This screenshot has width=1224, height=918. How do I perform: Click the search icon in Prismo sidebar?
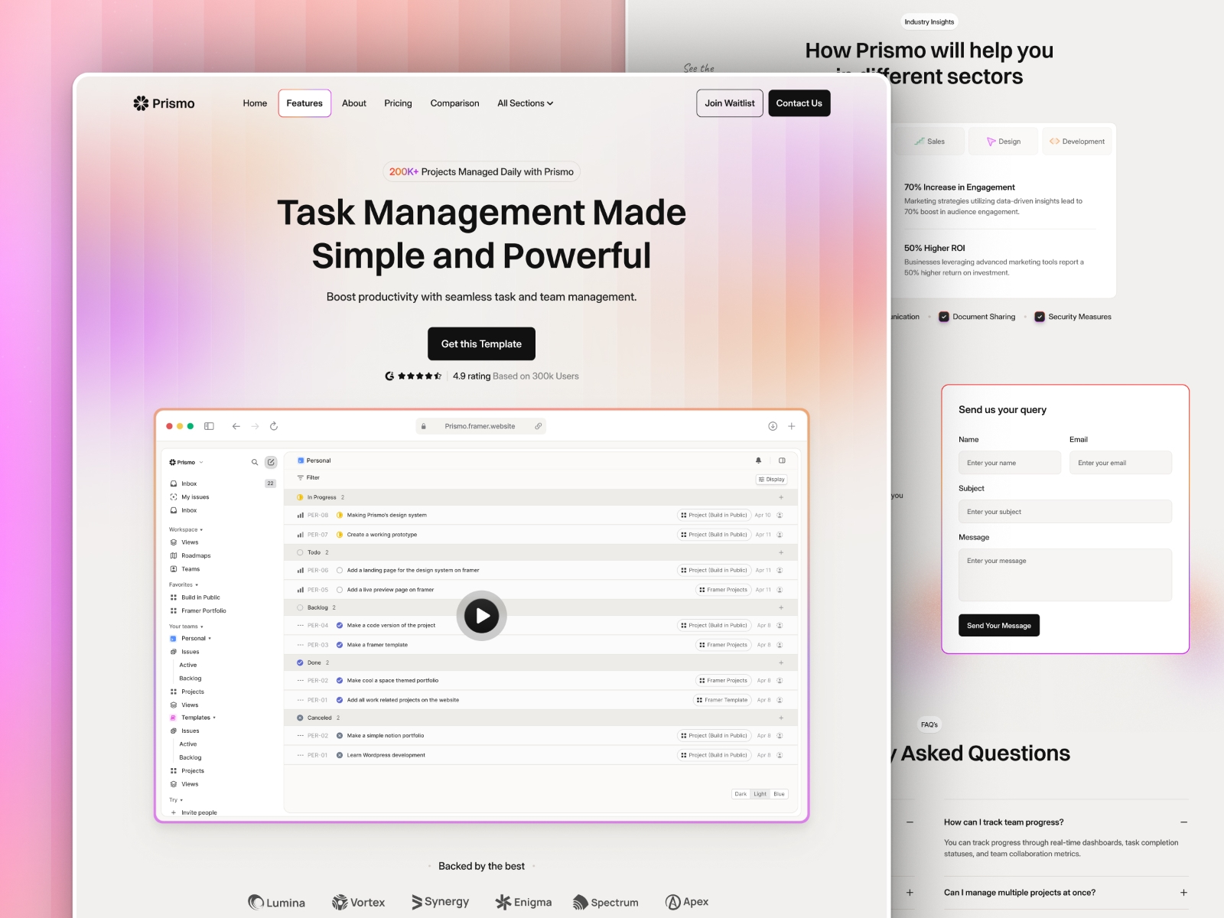pyautogui.click(x=255, y=462)
